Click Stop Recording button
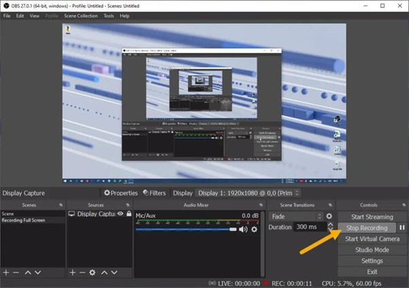 click(367, 228)
